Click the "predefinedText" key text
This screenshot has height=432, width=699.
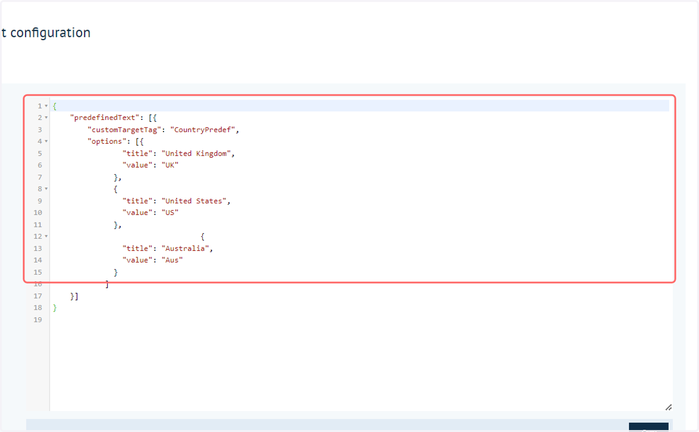104,118
